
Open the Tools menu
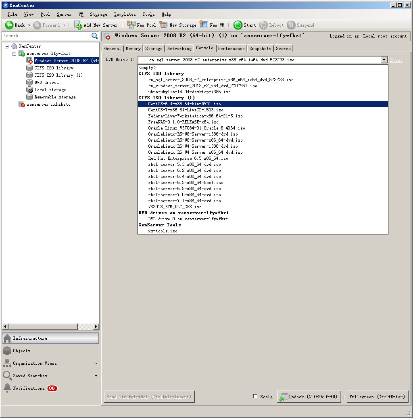click(148, 15)
